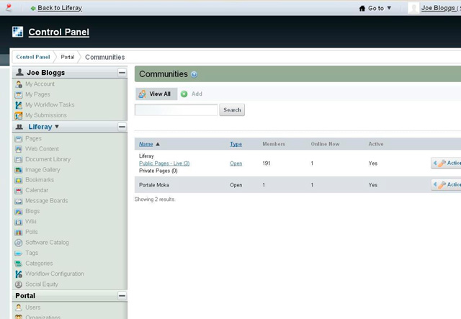Open the Message Boards menu entry
461x319 pixels.
(x=46, y=200)
